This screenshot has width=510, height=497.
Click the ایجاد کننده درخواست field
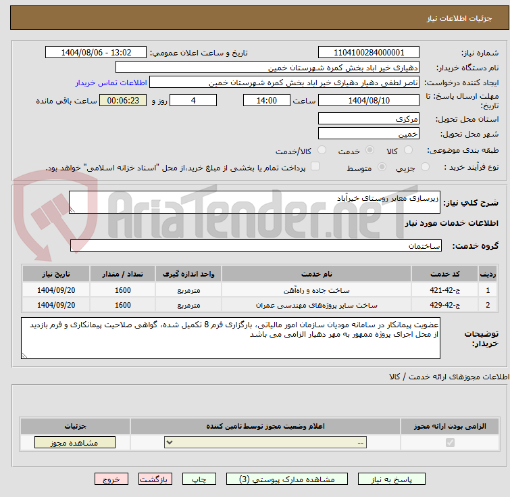284,82
